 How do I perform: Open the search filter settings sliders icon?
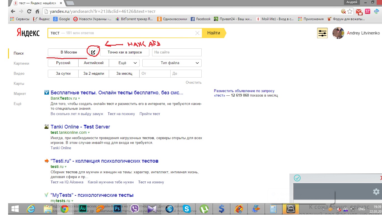322,33
